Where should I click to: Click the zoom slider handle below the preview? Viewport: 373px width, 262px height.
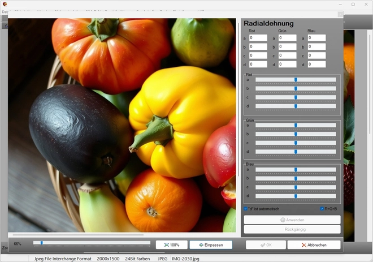point(41,243)
